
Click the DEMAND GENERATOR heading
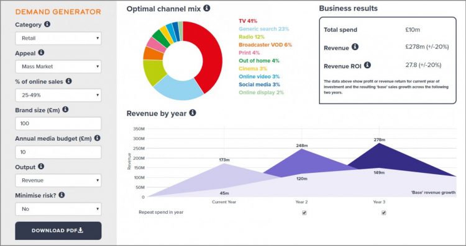(58, 12)
